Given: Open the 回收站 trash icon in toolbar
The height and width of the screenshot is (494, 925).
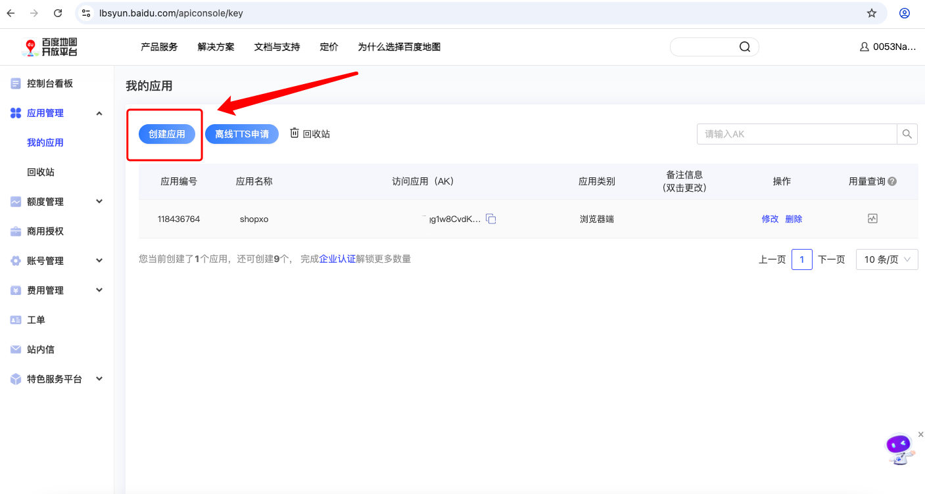Looking at the screenshot, I should click(295, 133).
